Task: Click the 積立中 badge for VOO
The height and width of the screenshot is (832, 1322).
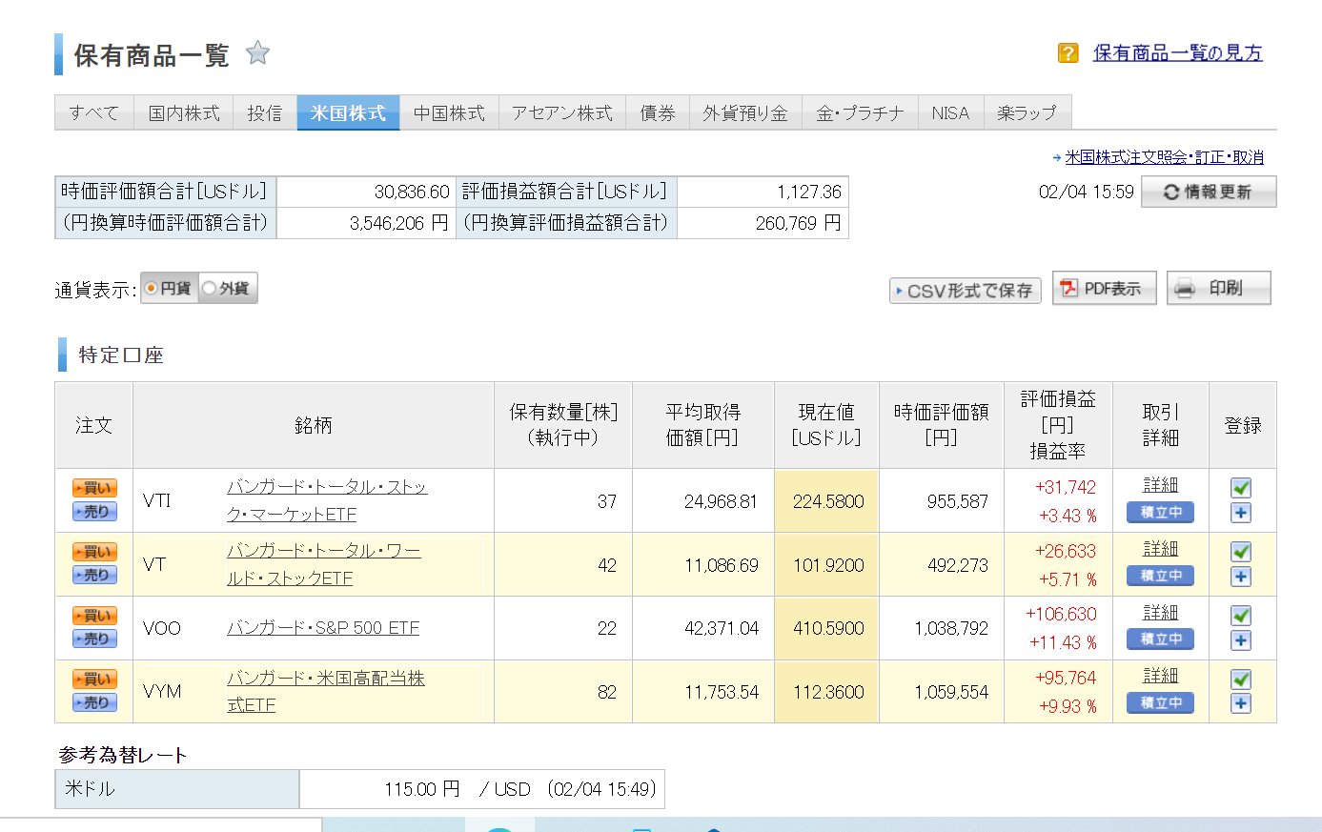Action: [x=1161, y=639]
